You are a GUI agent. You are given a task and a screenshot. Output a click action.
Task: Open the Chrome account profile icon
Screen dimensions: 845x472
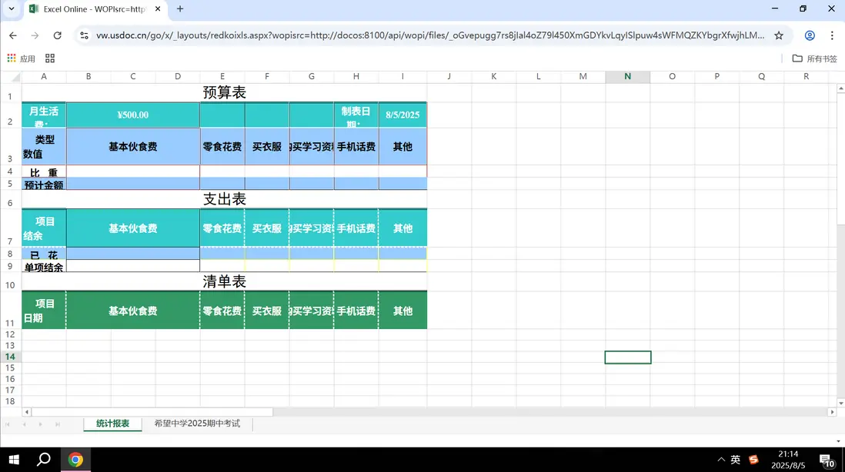point(810,35)
